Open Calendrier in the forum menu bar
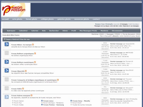This screenshot has width=143, height=107. (23, 31)
